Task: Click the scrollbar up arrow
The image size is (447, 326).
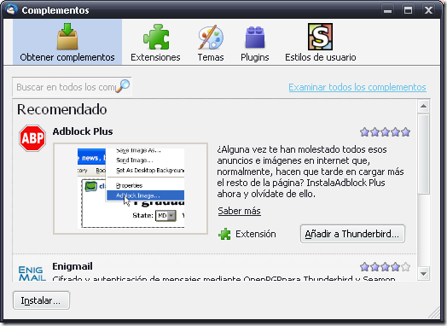Action: point(424,106)
